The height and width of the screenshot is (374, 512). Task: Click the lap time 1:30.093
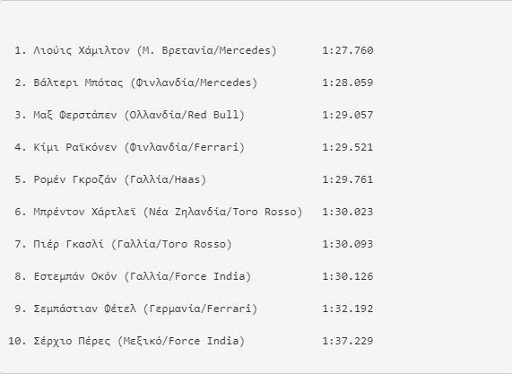[x=347, y=245]
